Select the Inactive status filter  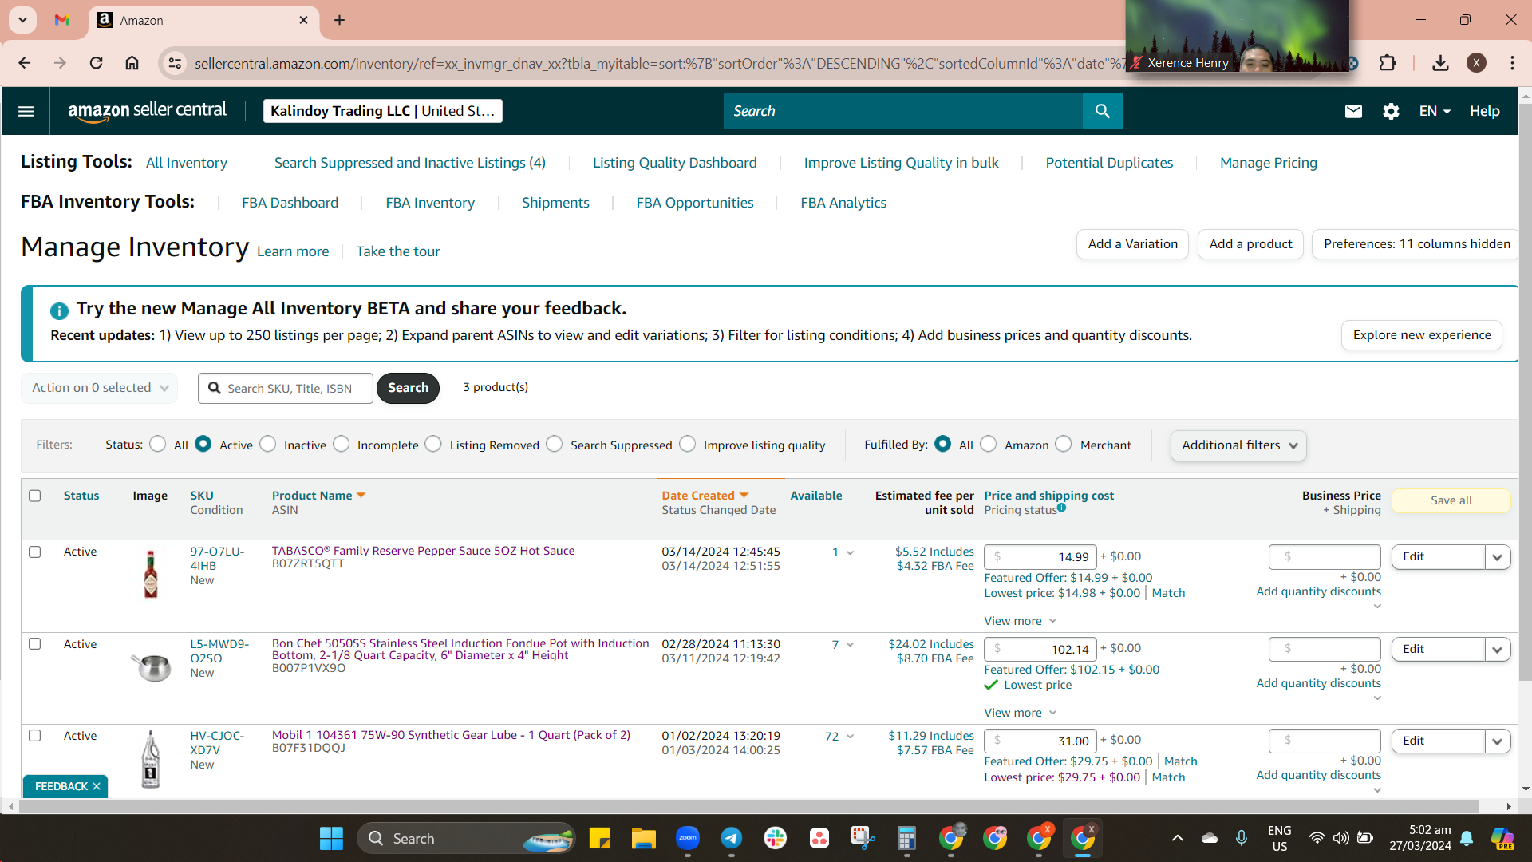pyautogui.click(x=268, y=444)
